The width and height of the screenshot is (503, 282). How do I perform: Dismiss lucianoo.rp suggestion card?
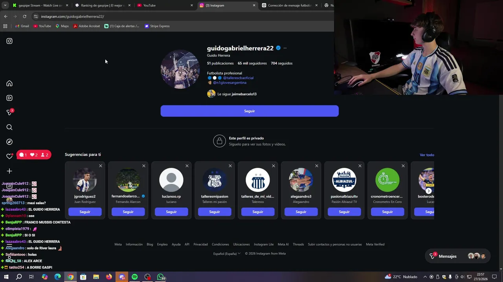(x=187, y=166)
